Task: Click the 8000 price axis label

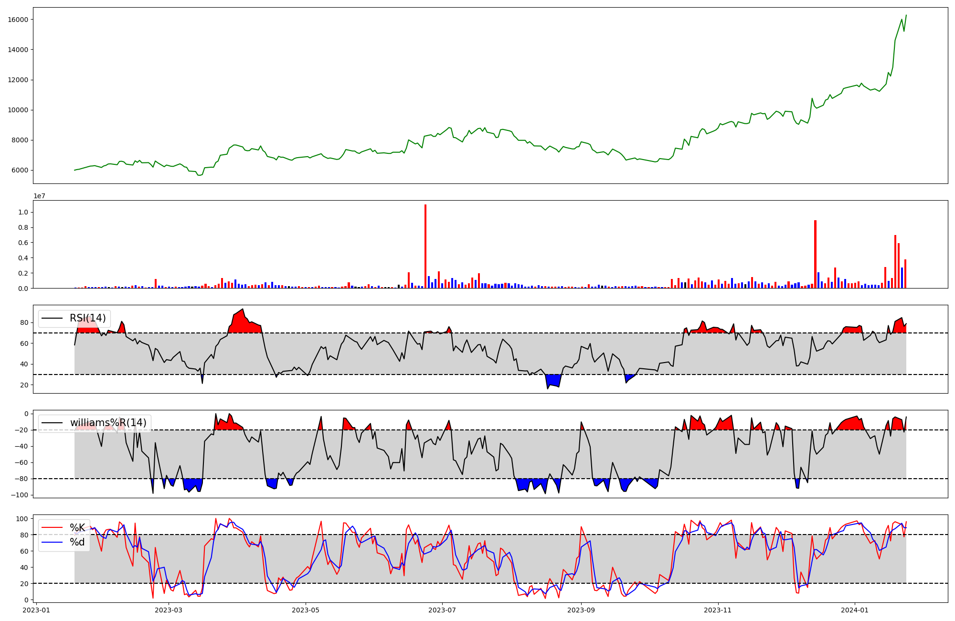Action: [x=20, y=140]
